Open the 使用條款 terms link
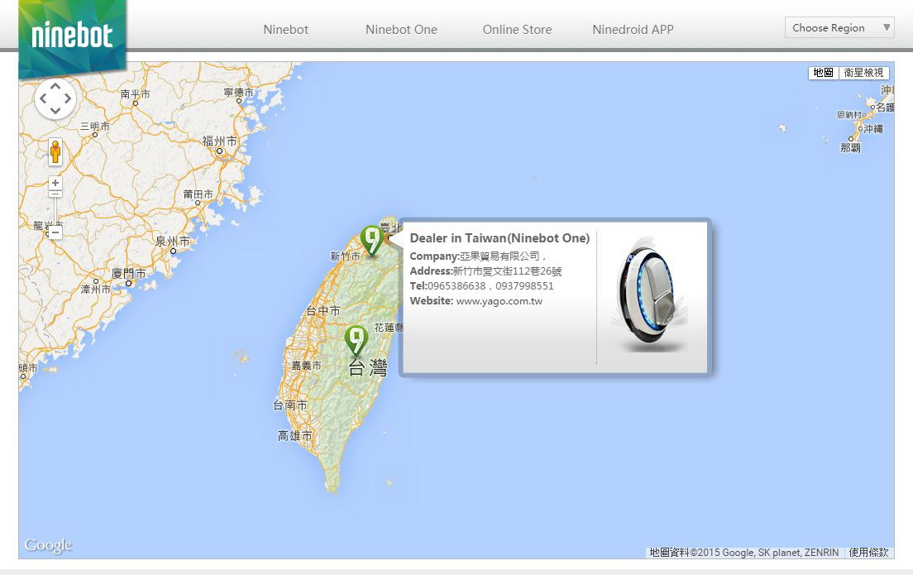The image size is (913, 575). 868,553
